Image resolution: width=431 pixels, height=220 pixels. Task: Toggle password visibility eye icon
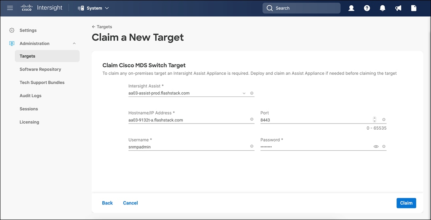click(x=376, y=147)
